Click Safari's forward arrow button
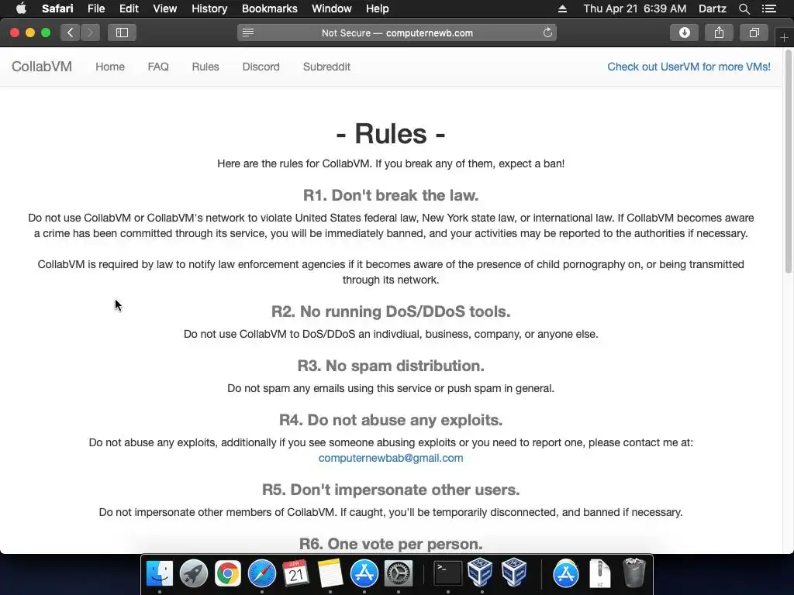 pyautogui.click(x=90, y=33)
